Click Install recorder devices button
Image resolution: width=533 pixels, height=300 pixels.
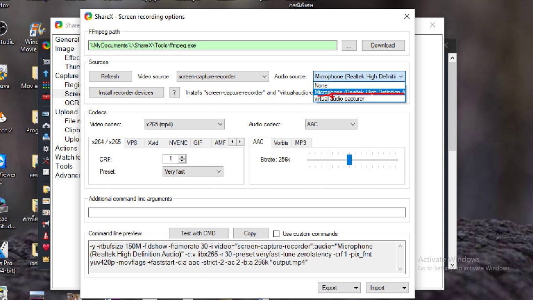[126, 92]
